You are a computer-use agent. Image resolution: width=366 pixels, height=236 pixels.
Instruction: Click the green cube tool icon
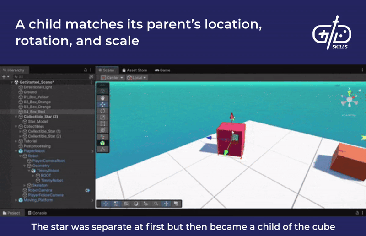click(102, 143)
